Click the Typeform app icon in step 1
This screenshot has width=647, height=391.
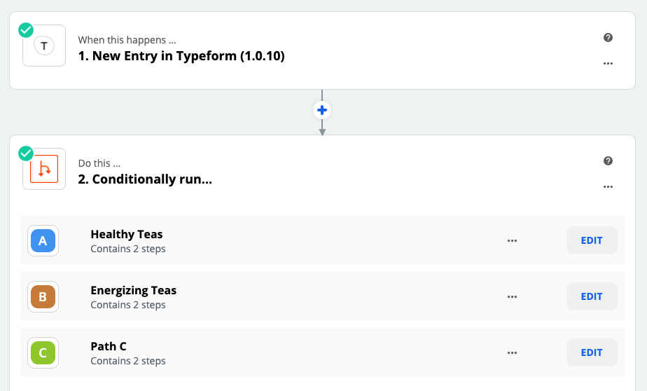point(44,46)
